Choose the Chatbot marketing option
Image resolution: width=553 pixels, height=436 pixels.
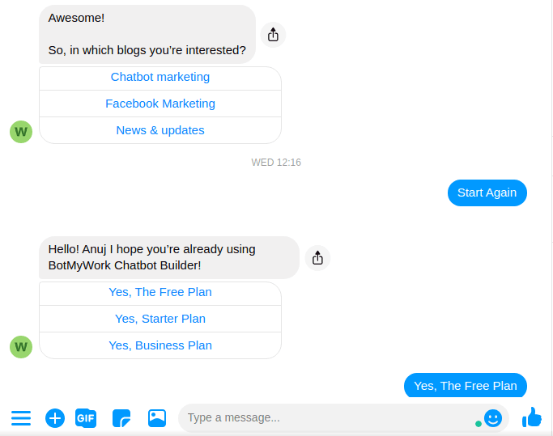(x=160, y=77)
